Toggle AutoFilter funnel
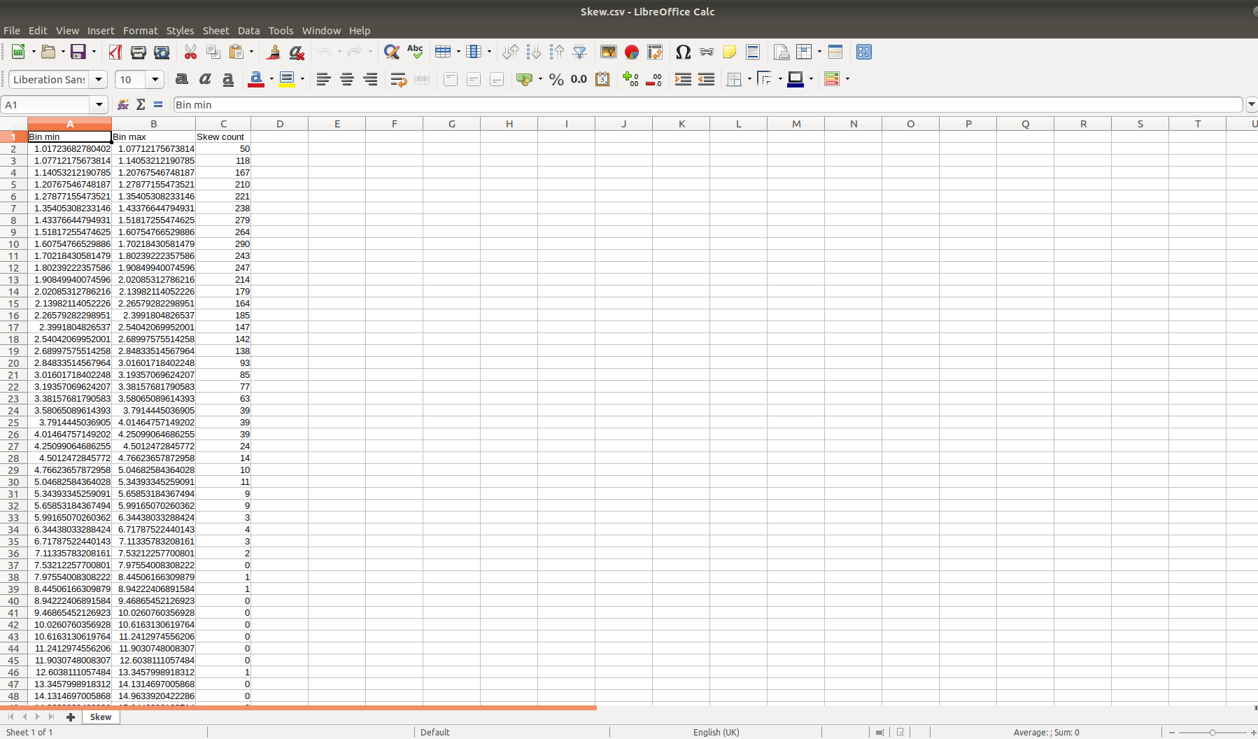The image size is (1258, 739). 580,52
